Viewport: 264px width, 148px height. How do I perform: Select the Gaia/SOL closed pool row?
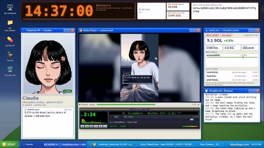click(x=232, y=76)
